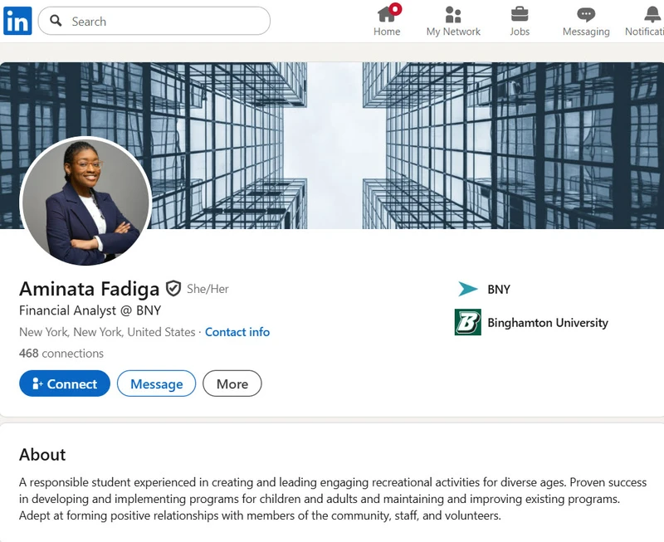
Task: Click the Message button
Action: pyautogui.click(x=157, y=383)
